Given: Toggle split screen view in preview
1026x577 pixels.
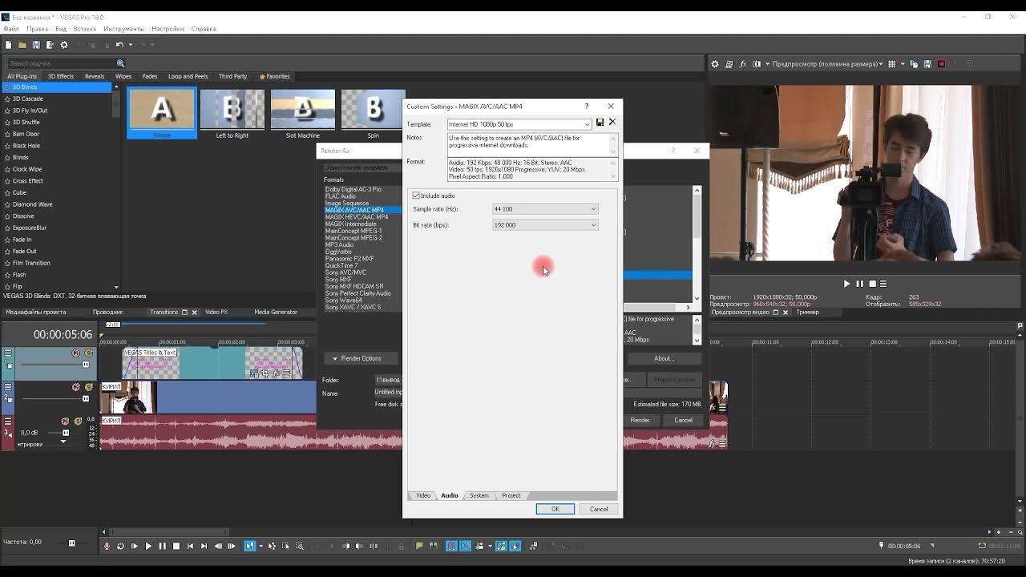Looking at the screenshot, I should pos(757,64).
